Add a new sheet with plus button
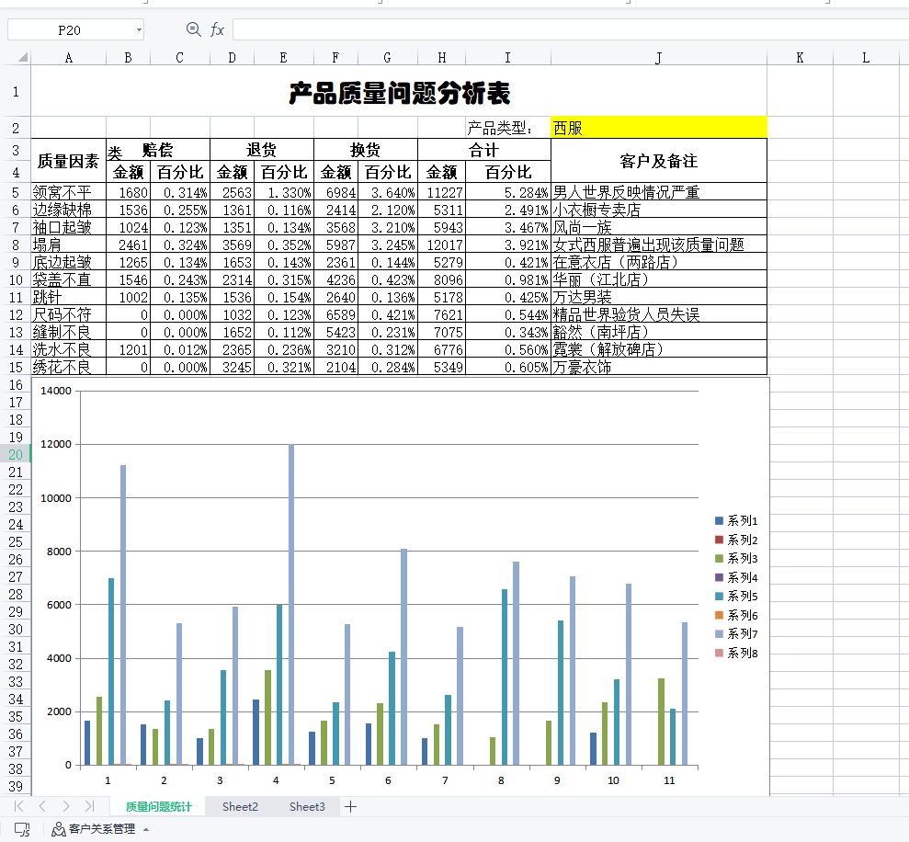This screenshot has width=909, height=842. pyautogui.click(x=351, y=806)
